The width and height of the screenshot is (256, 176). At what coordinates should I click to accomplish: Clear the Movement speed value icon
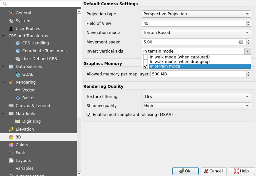click(x=241, y=42)
